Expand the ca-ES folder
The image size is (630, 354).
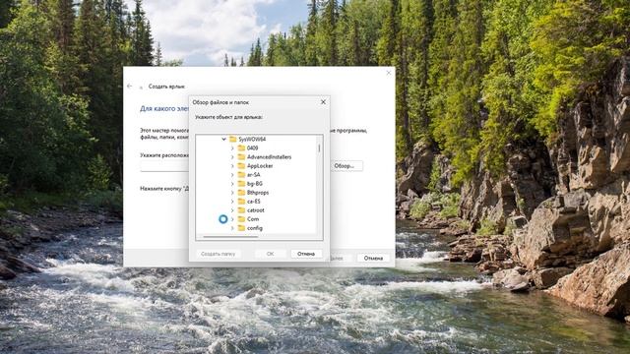[232, 201]
